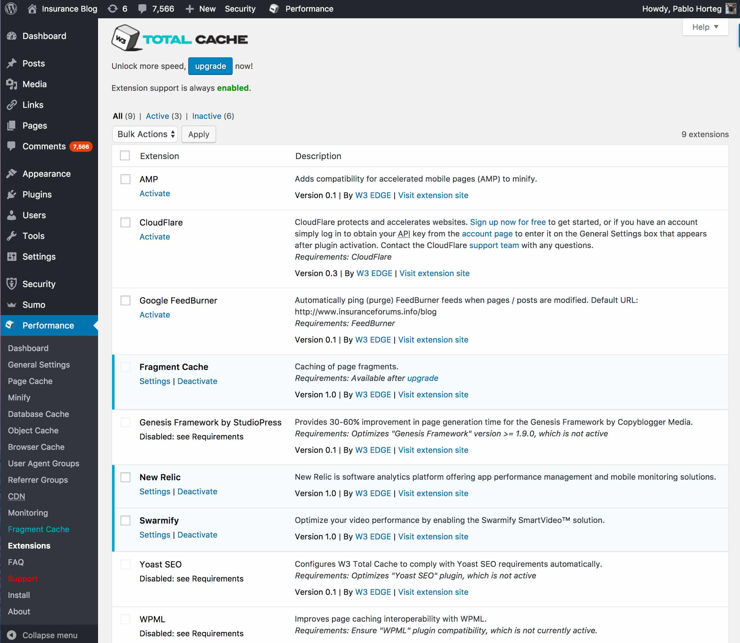Click the 7,566 comments count badge in sidebar
This screenshot has height=643, width=740.
click(x=81, y=146)
